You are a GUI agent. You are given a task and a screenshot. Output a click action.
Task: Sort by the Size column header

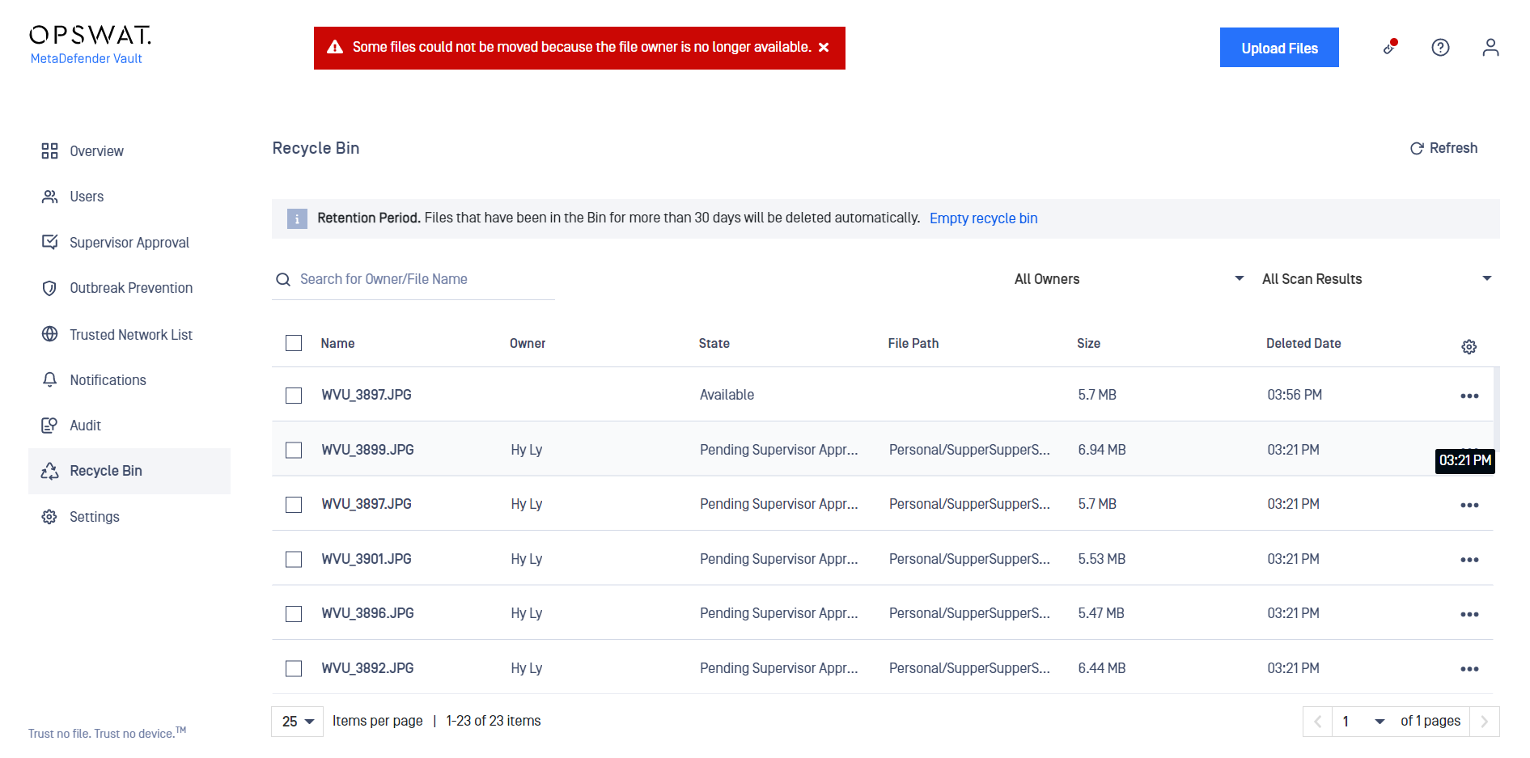(1088, 344)
